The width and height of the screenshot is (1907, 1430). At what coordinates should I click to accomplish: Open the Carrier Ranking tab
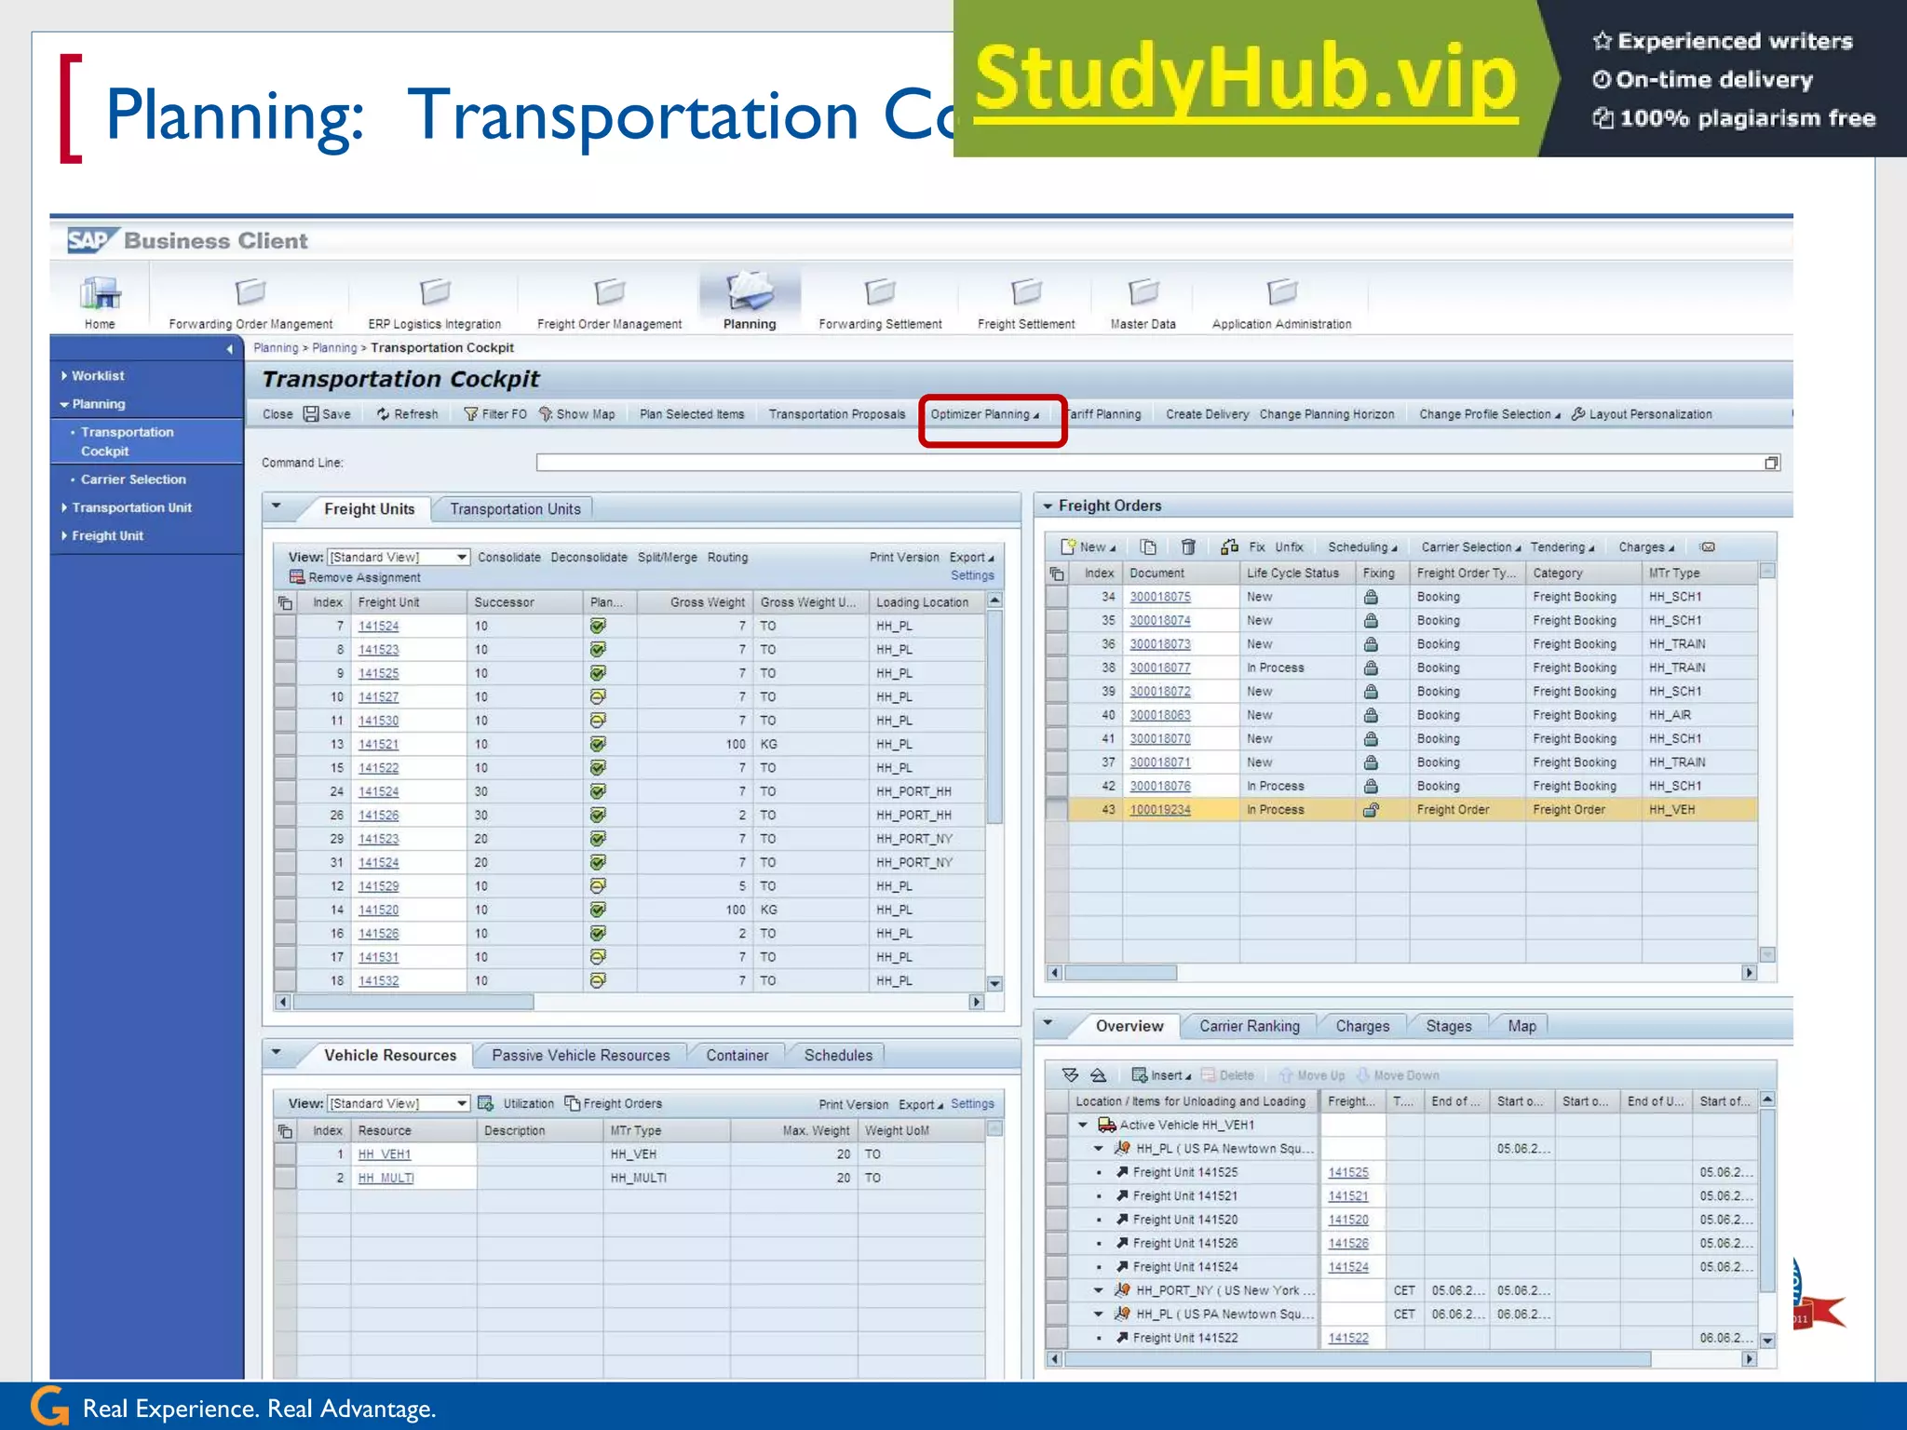[x=1249, y=1026]
